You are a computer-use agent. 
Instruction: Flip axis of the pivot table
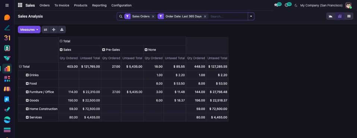[45, 29]
